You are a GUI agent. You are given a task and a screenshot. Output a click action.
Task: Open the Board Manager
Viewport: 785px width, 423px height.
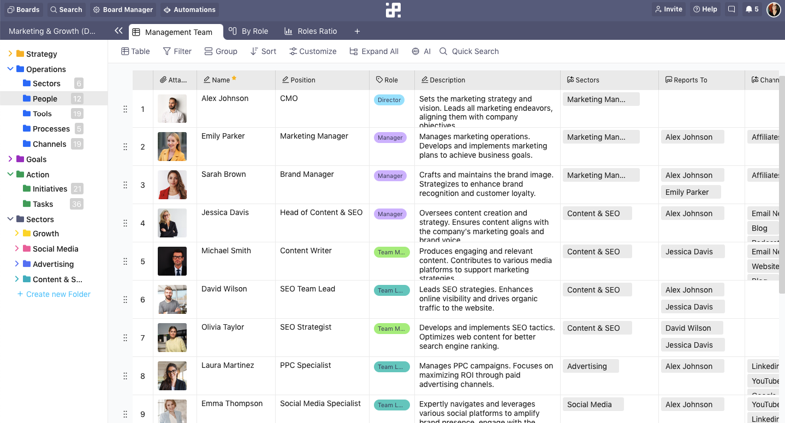pyautogui.click(x=123, y=9)
